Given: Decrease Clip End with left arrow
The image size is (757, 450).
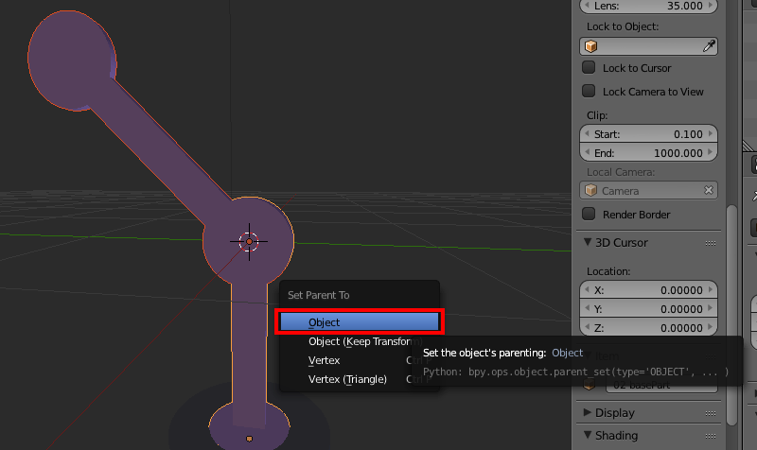Looking at the screenshot, I should click(587, 152).
